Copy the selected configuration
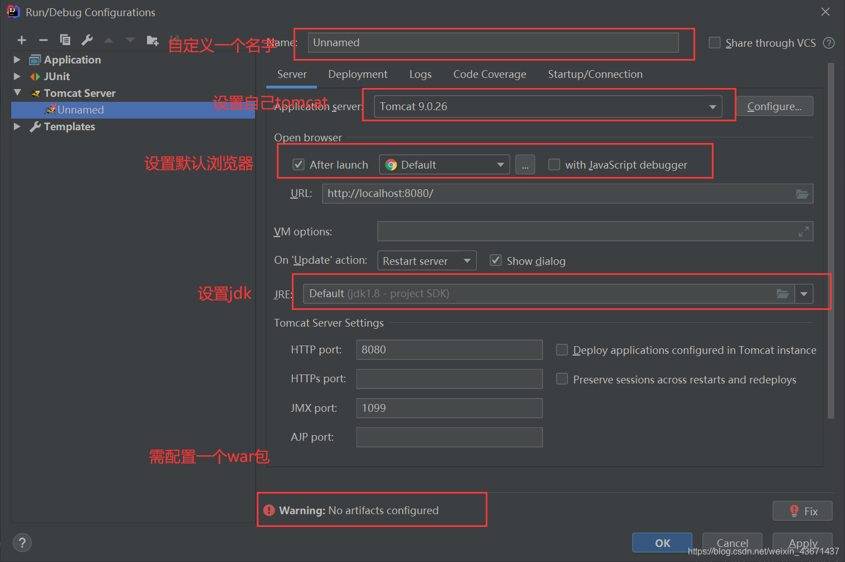Viewport: 845px width, 562px height. [65, 40]
